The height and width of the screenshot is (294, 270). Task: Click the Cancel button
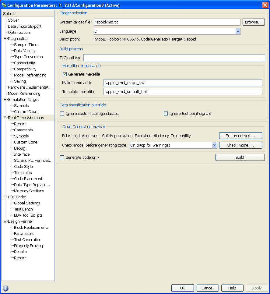[207, 288]
